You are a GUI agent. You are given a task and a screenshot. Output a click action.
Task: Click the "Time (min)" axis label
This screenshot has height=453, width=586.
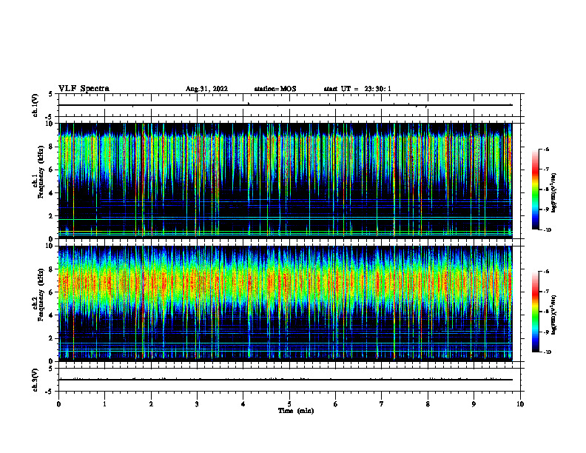tap(296, 411)
